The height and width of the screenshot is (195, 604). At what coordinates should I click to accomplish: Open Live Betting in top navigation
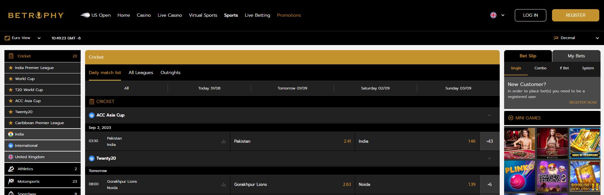coord(257,15)
